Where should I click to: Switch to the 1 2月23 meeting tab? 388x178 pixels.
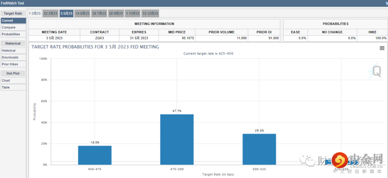pos(35,13)
